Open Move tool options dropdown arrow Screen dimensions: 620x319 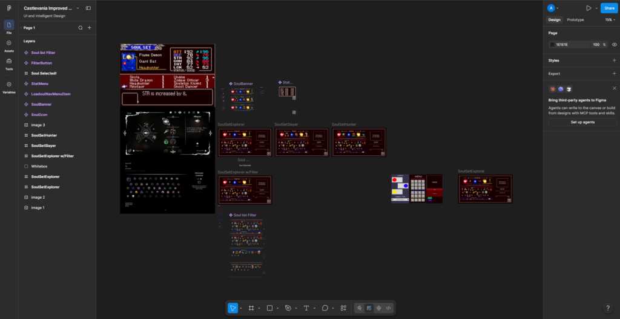tap(241, 308)
